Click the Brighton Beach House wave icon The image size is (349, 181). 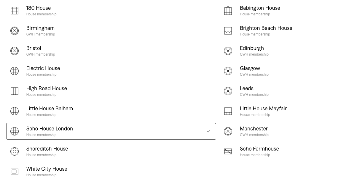point(228,31)
